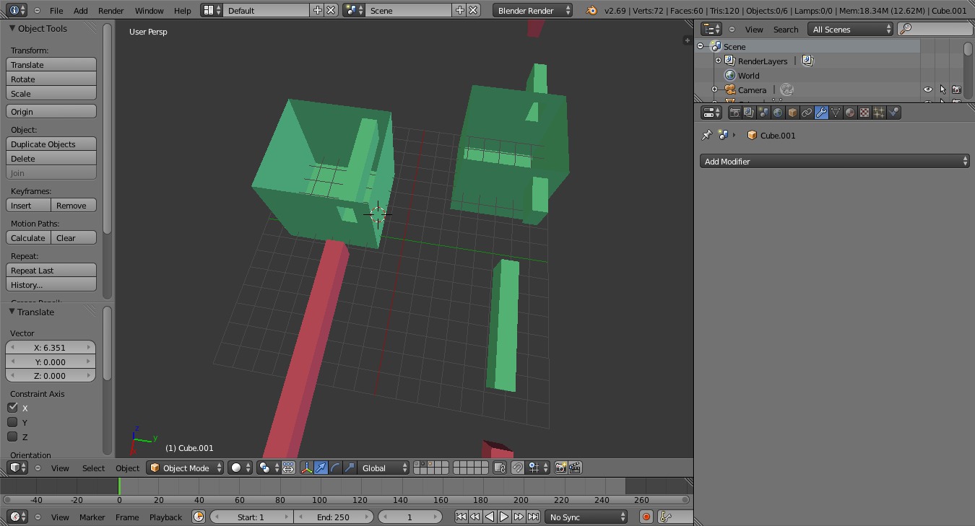Click the Translate button in Object Tools

coord(51,64)
